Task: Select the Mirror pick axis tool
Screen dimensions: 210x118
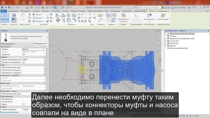Action: pos(69,15)
